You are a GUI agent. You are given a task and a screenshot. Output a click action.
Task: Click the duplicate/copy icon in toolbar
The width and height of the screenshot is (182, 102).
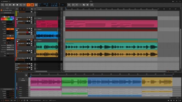(84, 5)
